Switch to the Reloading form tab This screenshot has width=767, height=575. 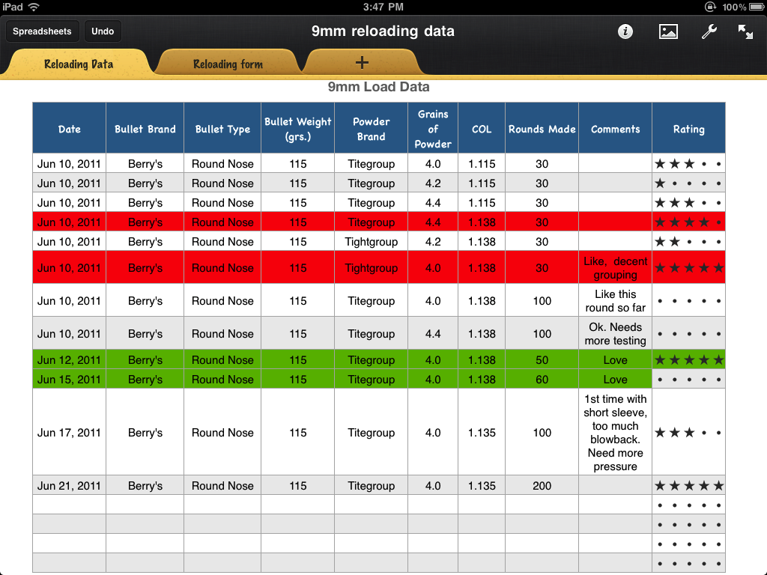coord(228,64)
